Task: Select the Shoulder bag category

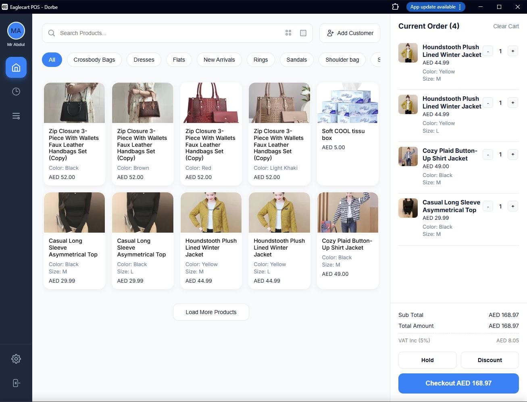Action: pos(342,60)
